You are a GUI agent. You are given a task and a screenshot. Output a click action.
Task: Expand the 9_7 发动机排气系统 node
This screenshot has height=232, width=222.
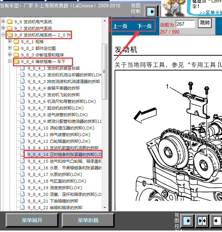coord(3,28)
